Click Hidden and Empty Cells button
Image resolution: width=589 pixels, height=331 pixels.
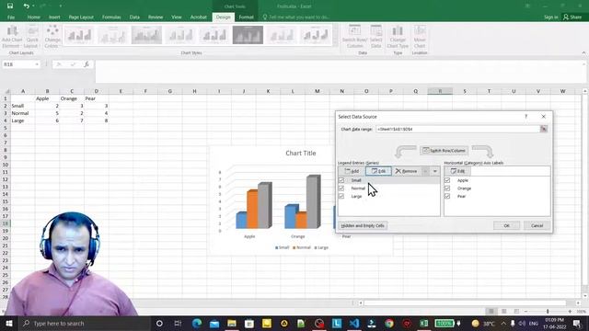pyautogui.click(x=363, y=225)
